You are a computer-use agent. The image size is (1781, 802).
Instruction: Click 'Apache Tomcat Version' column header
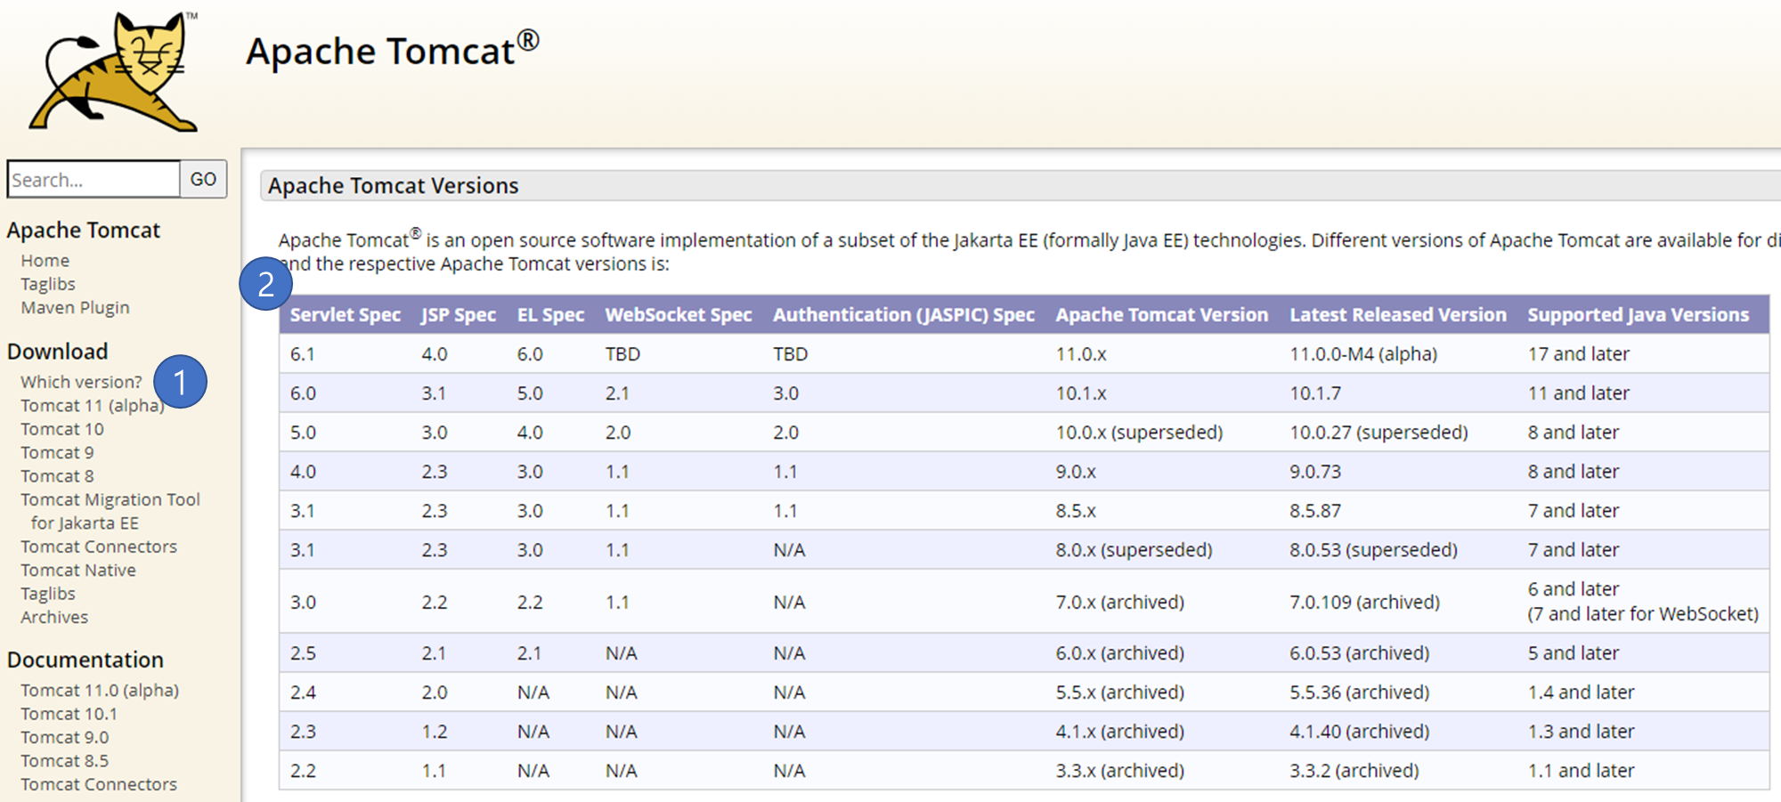click(1162, 314)
